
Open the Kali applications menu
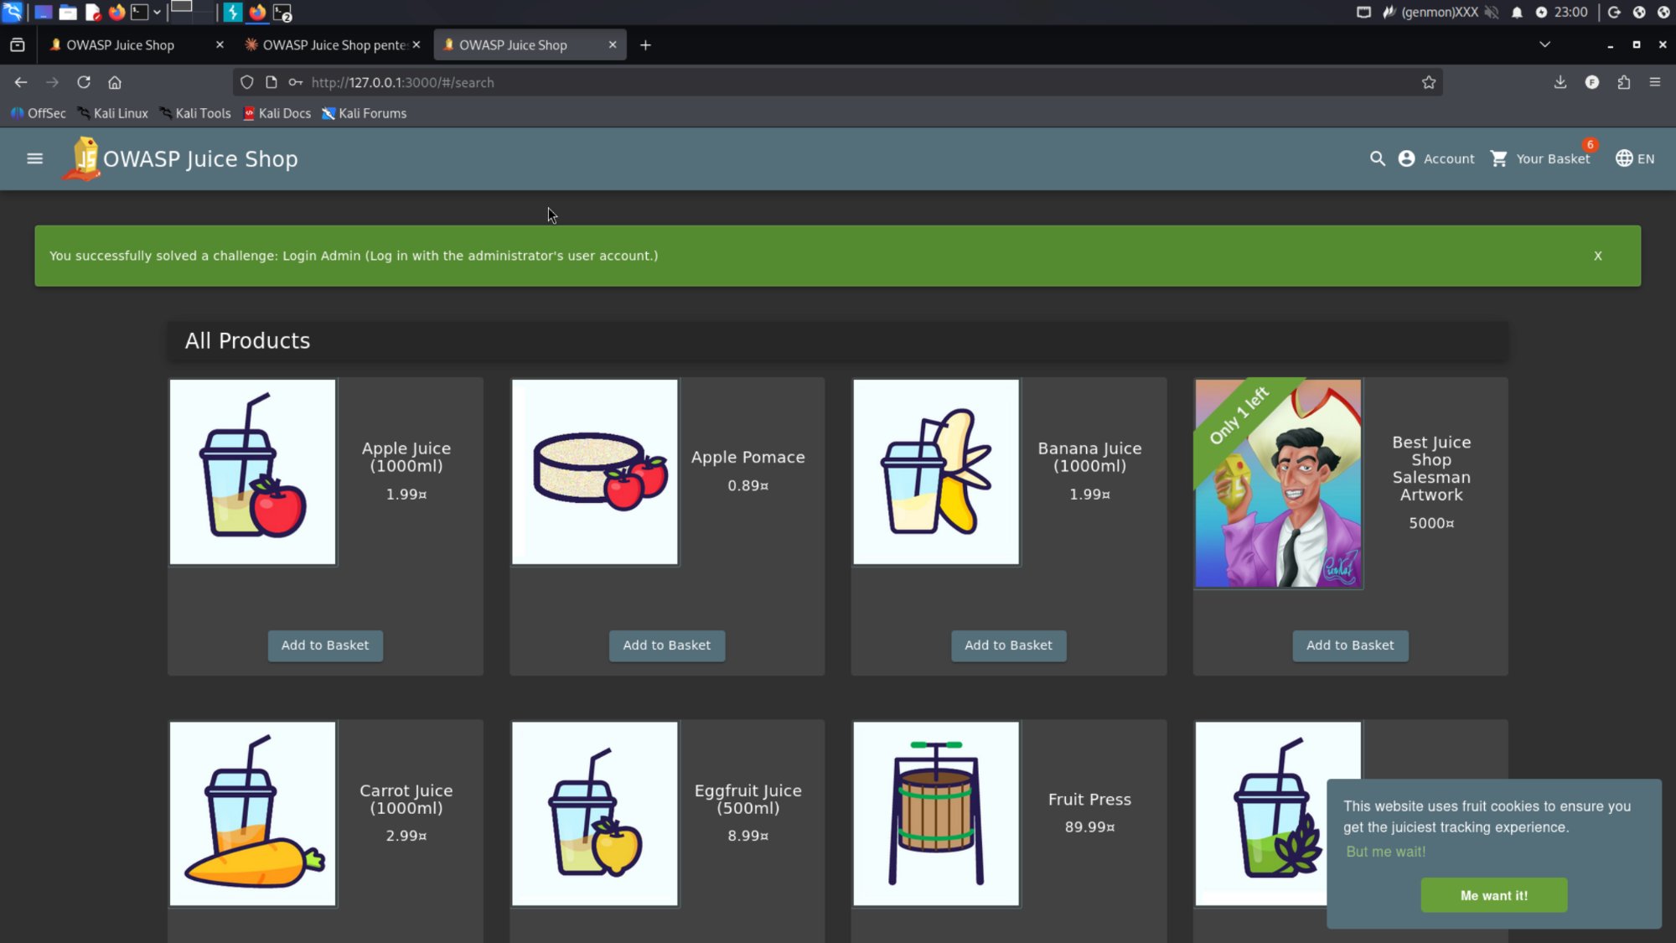pyautogui.click(x=13, y=12)
